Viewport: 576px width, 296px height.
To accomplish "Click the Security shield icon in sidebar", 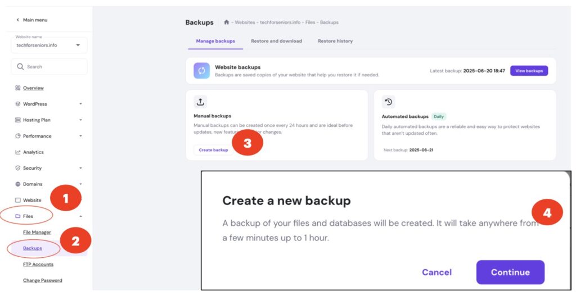I will coord(18,168).
